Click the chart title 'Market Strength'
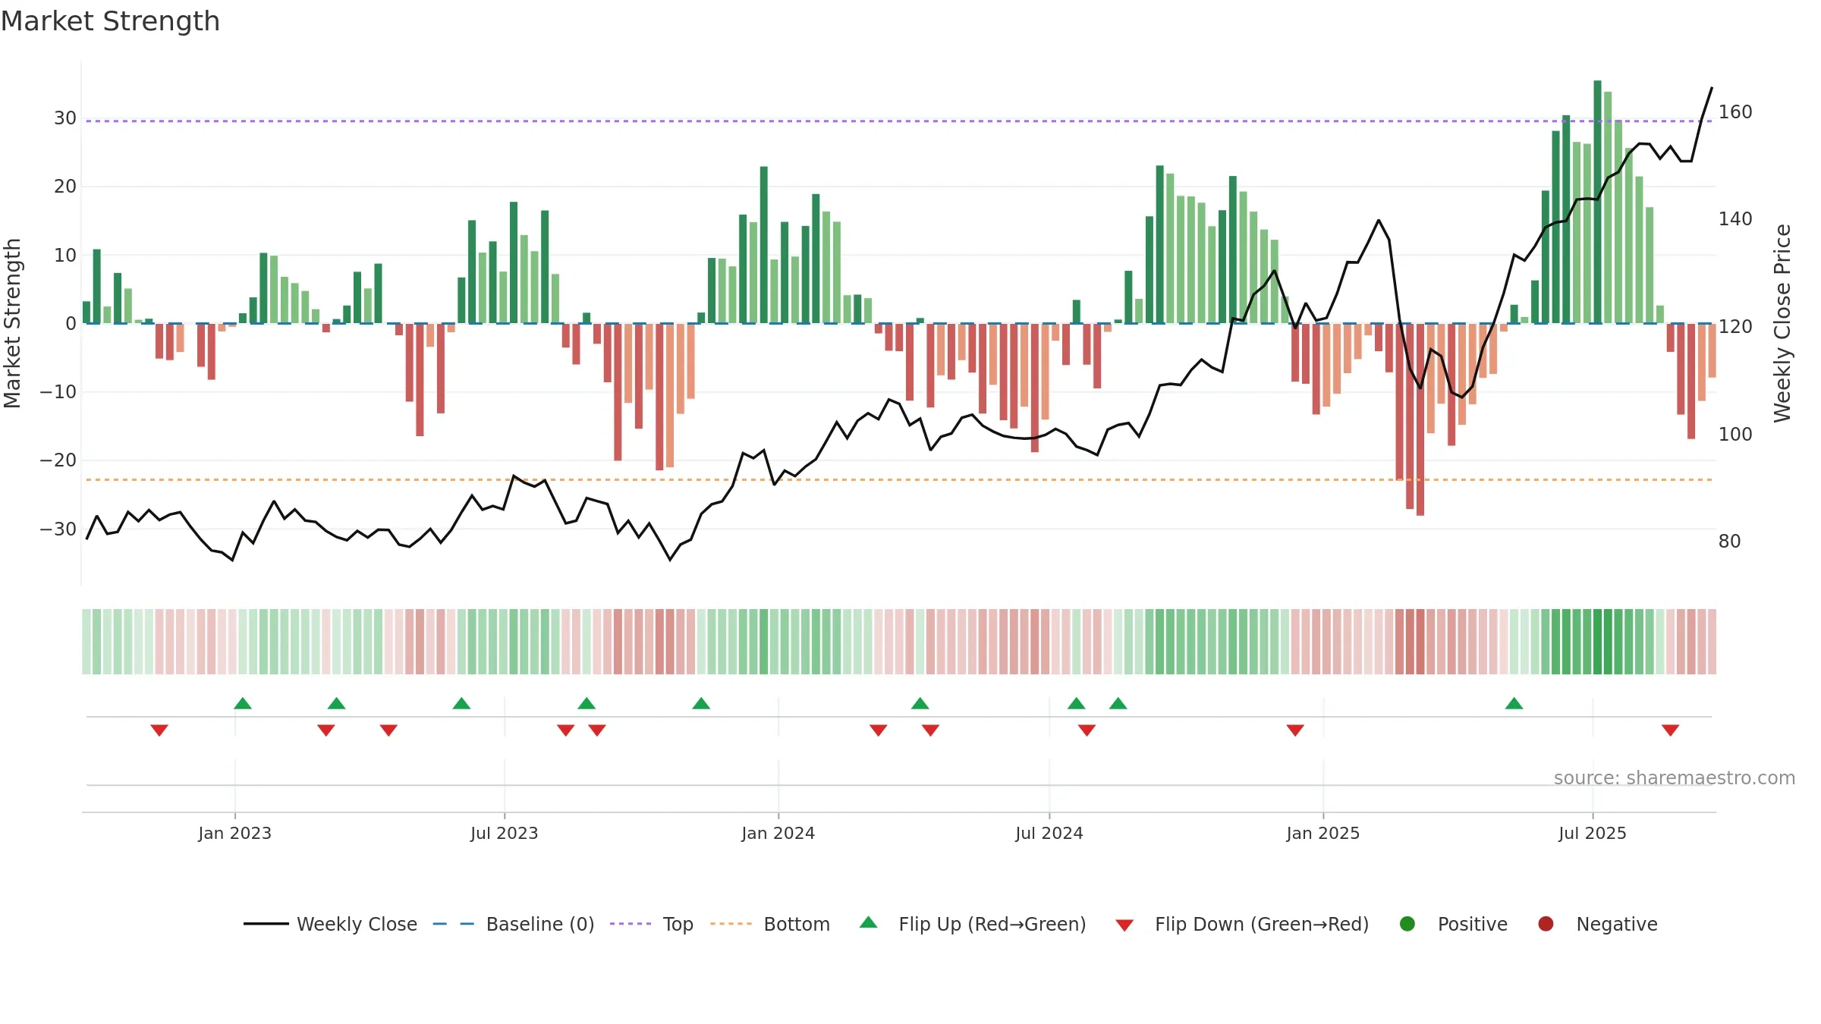Viewport: 1821px width, 1024px height. (x=110, y=21)
